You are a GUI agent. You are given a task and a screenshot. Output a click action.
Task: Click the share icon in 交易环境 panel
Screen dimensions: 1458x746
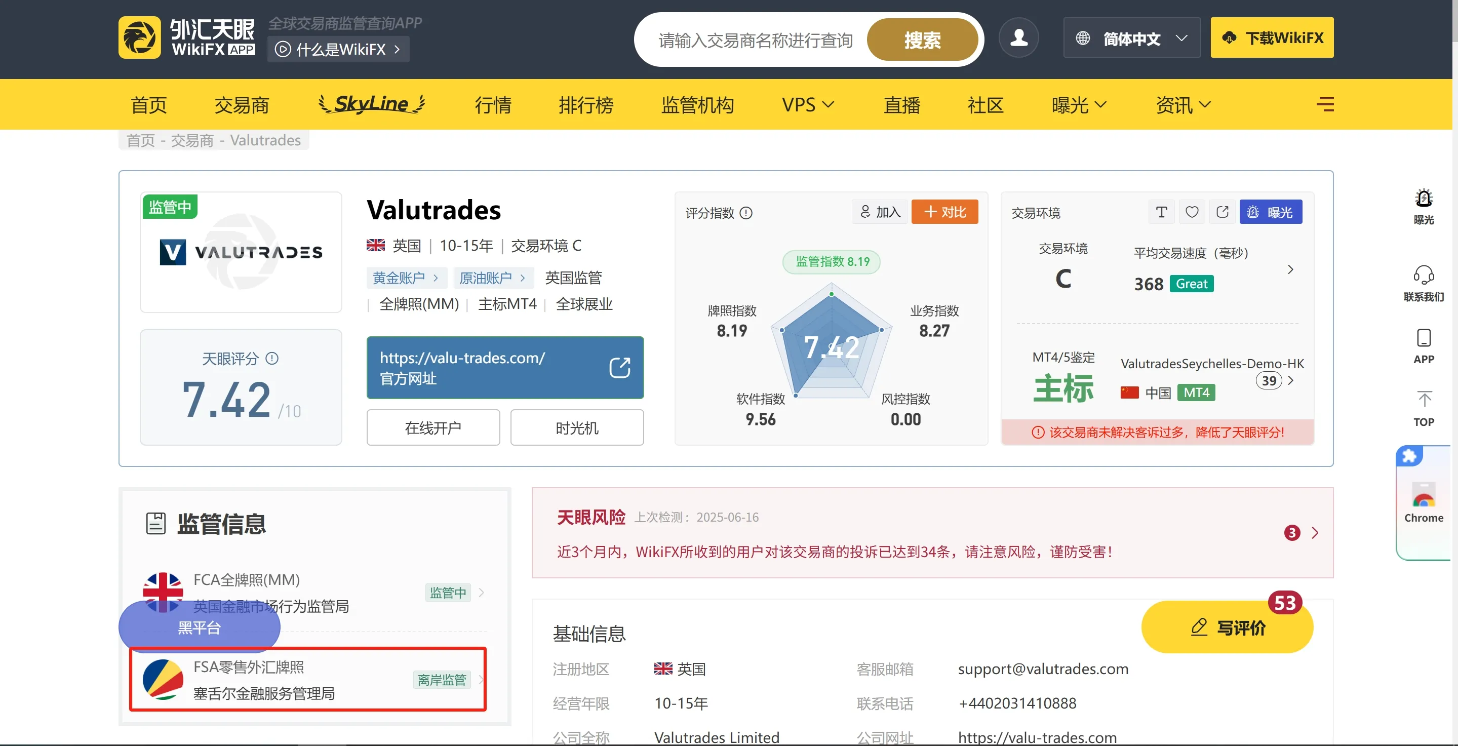point(1223,212)
